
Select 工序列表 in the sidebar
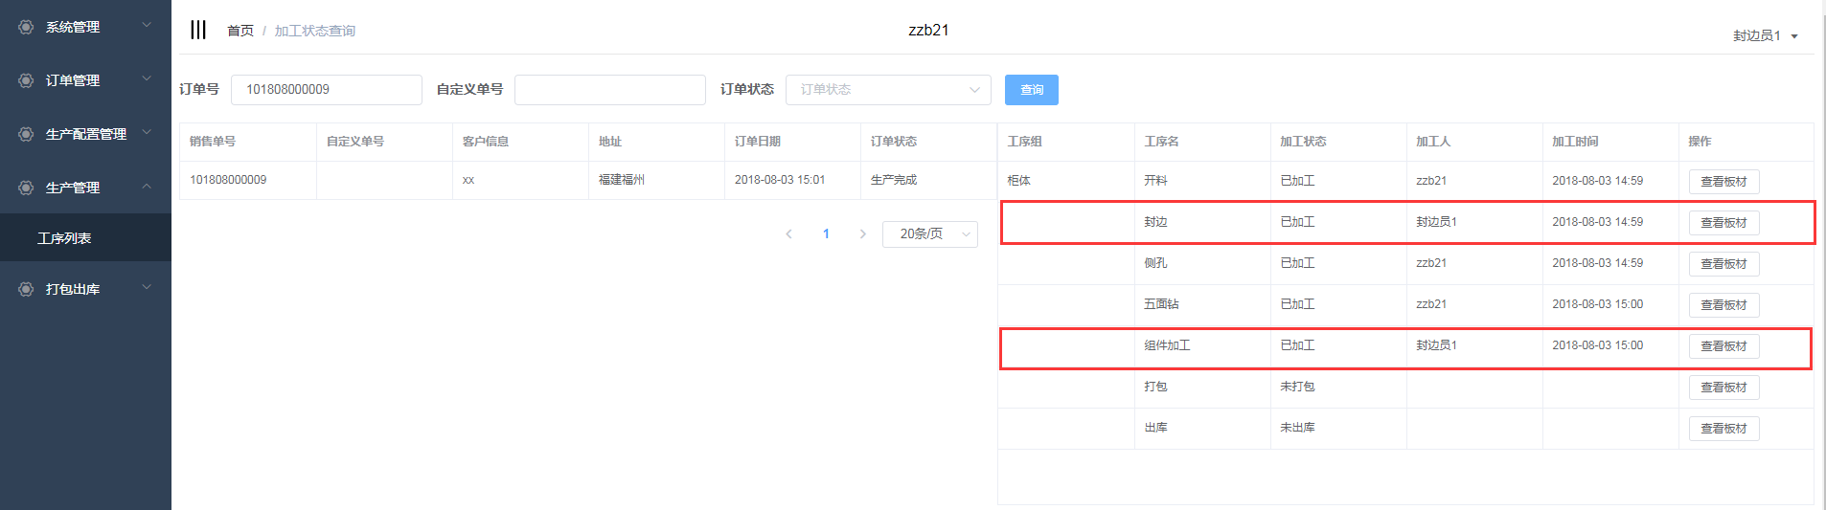64,238
